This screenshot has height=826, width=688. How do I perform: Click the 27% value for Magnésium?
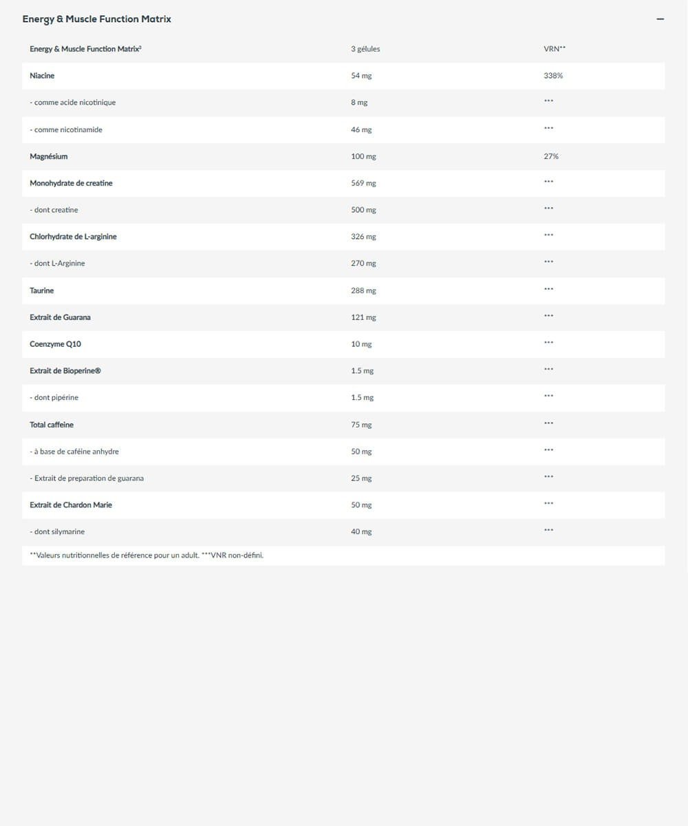tap(551, 156)
